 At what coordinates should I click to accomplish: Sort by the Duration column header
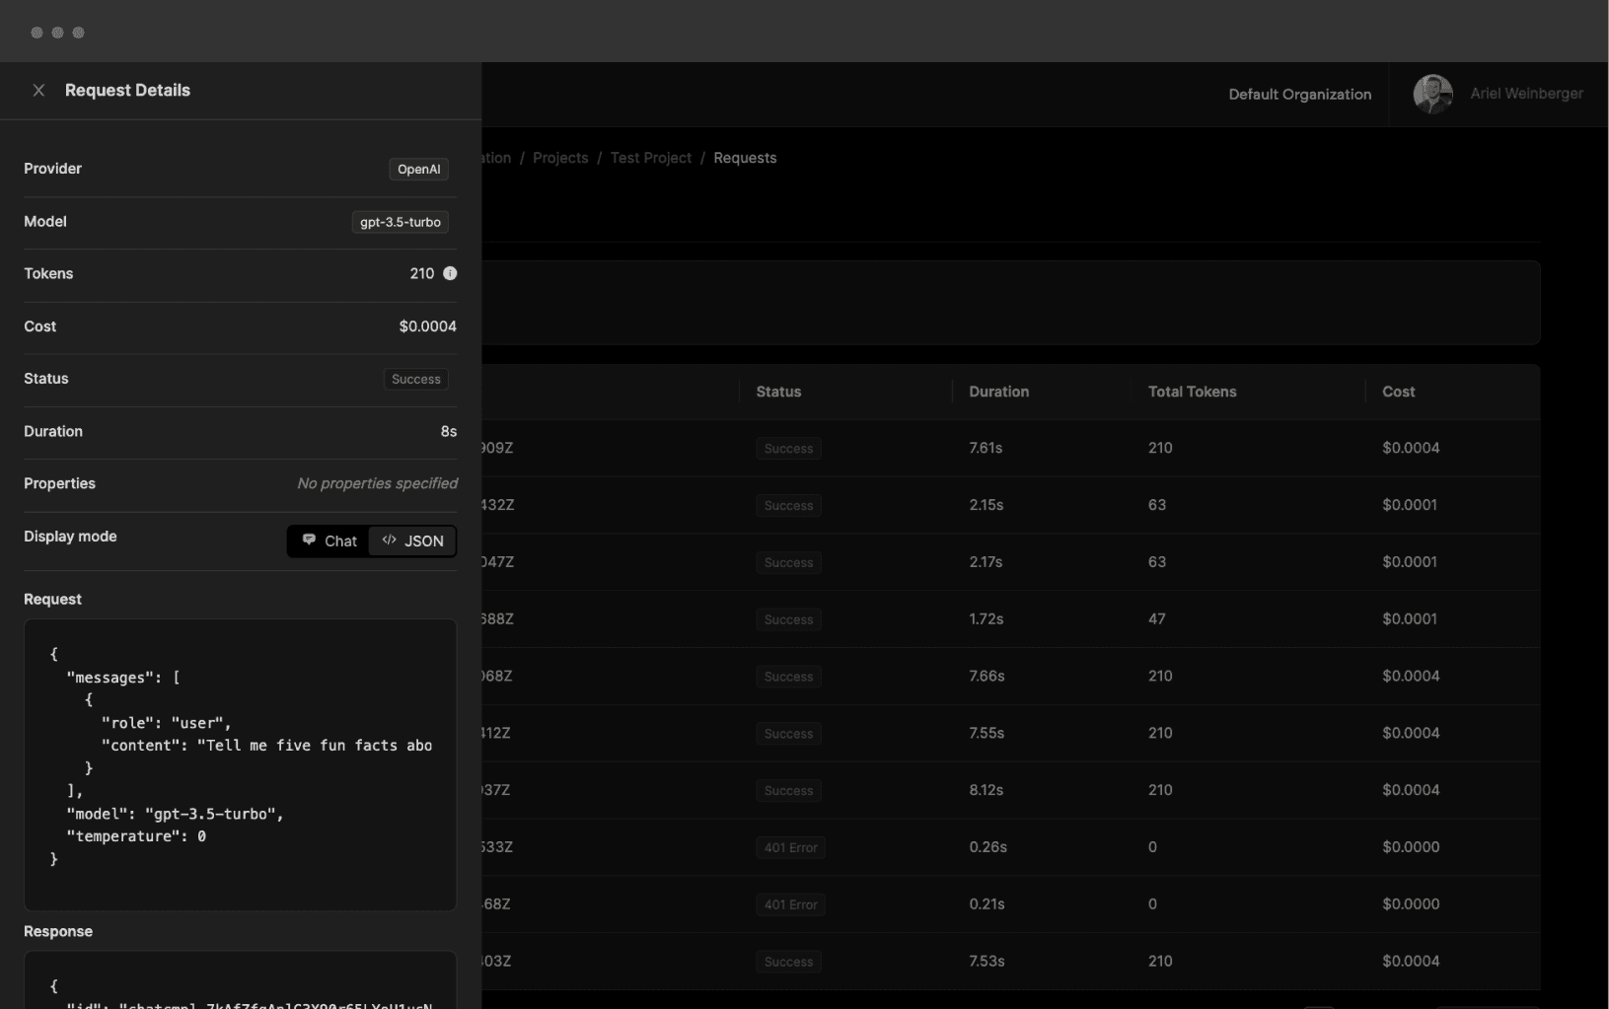pos(998,392)
